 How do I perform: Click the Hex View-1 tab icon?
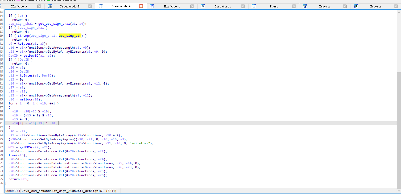(x=152, y=6)
